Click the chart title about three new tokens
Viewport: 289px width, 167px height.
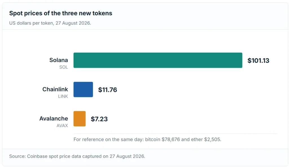pyautogui.click(x=61, y=13)
